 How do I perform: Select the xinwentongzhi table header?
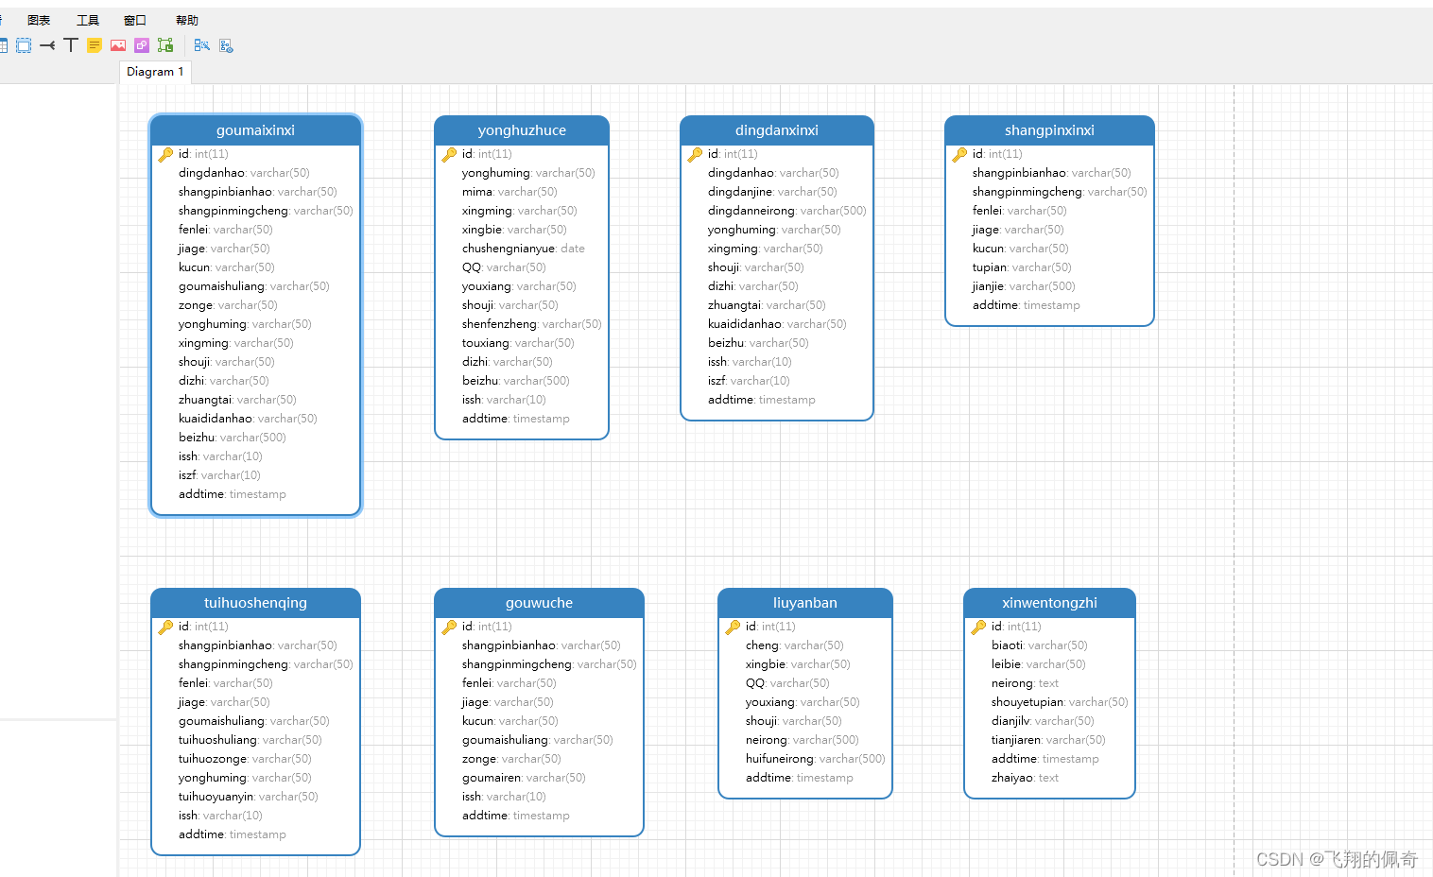[1049, 603]
